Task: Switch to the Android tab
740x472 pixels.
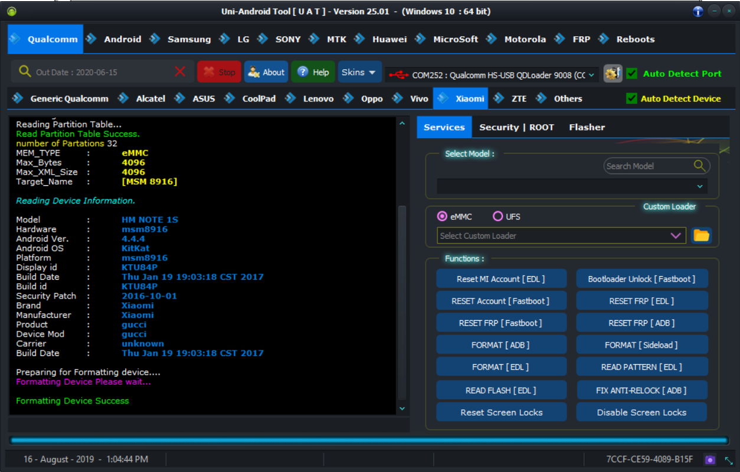Action: pos(123,40)
